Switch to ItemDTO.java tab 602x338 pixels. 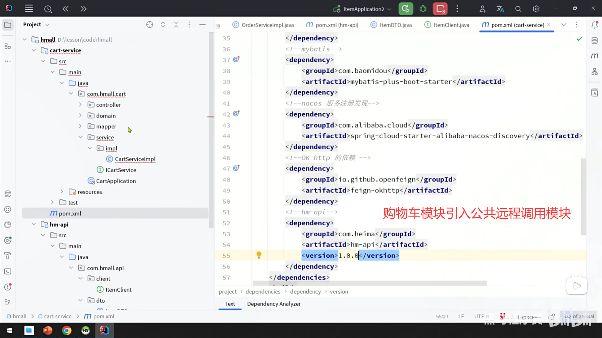click(395, 25)
